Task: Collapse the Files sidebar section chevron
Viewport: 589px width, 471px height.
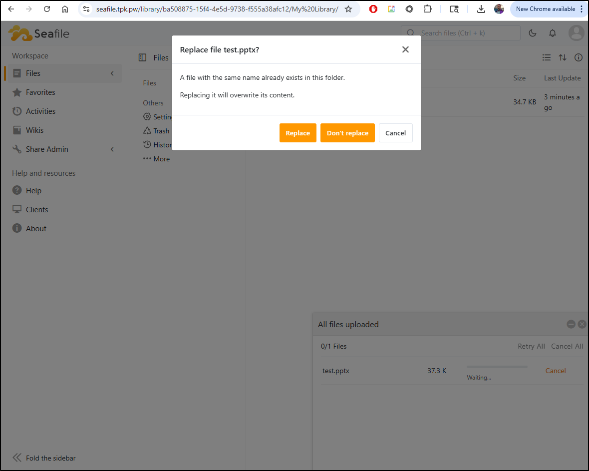Action: coord(112,73)
